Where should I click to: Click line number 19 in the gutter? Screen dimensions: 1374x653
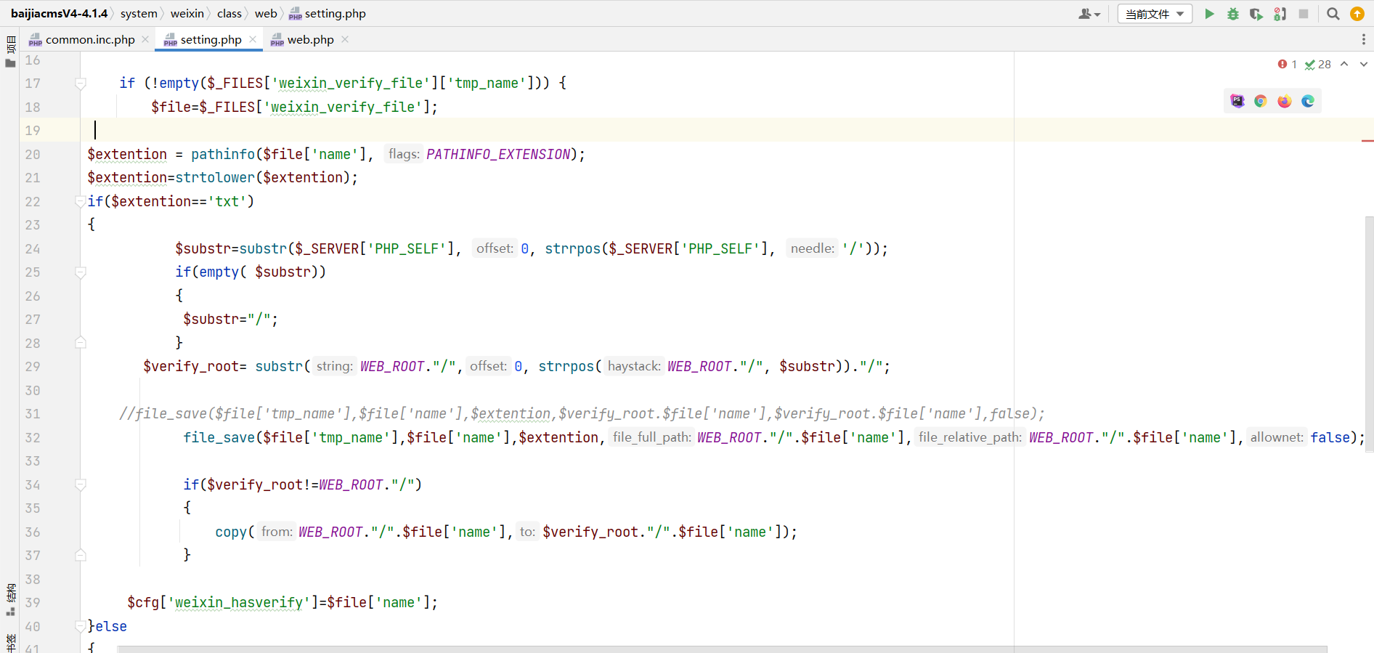pos(33,131)
